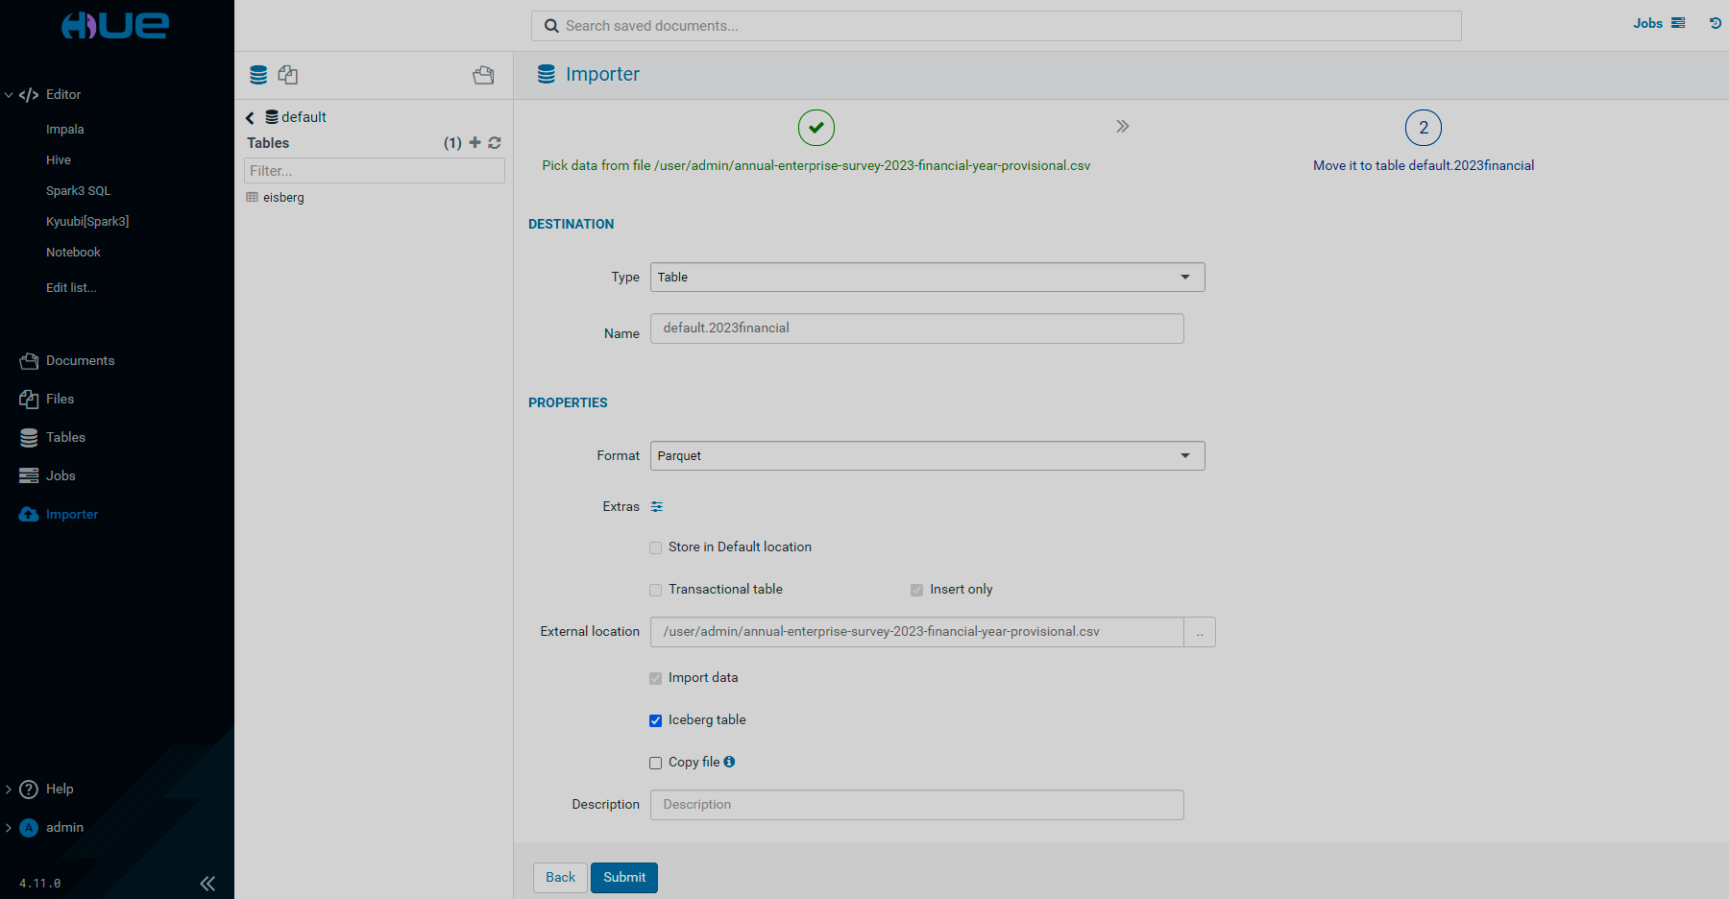The width and height of the screenshot is (1729, 899).
Task: Open the Impala editor
Action: point(65,130)
